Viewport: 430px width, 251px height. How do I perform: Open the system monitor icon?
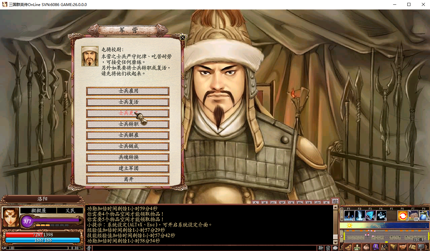point(421,247)
